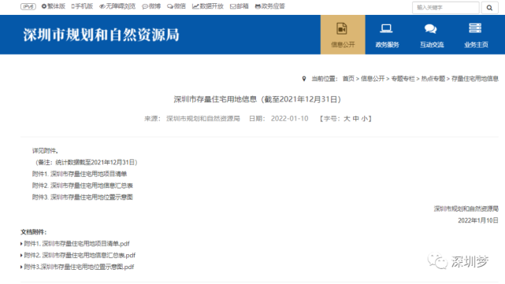Set font size to 大 (large)
The height and width of the screenshot is (284, 505).
click(x=347, y=119)
